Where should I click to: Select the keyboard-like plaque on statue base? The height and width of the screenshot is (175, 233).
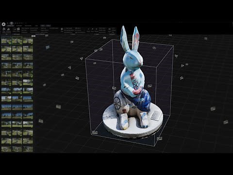(x=156, y=116)
